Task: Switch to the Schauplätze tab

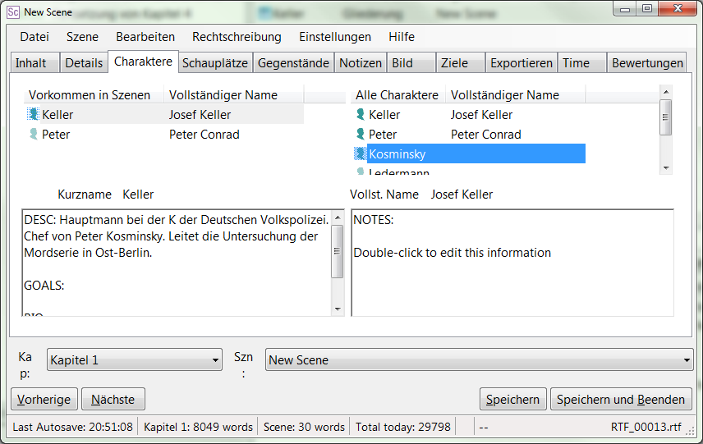Action: click(x=215, y=63)
